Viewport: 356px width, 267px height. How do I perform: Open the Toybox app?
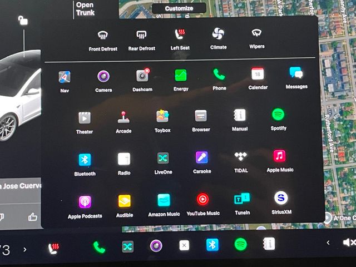click(162, 117)
